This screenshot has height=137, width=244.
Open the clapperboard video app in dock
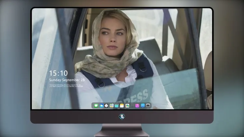(116, 106)
